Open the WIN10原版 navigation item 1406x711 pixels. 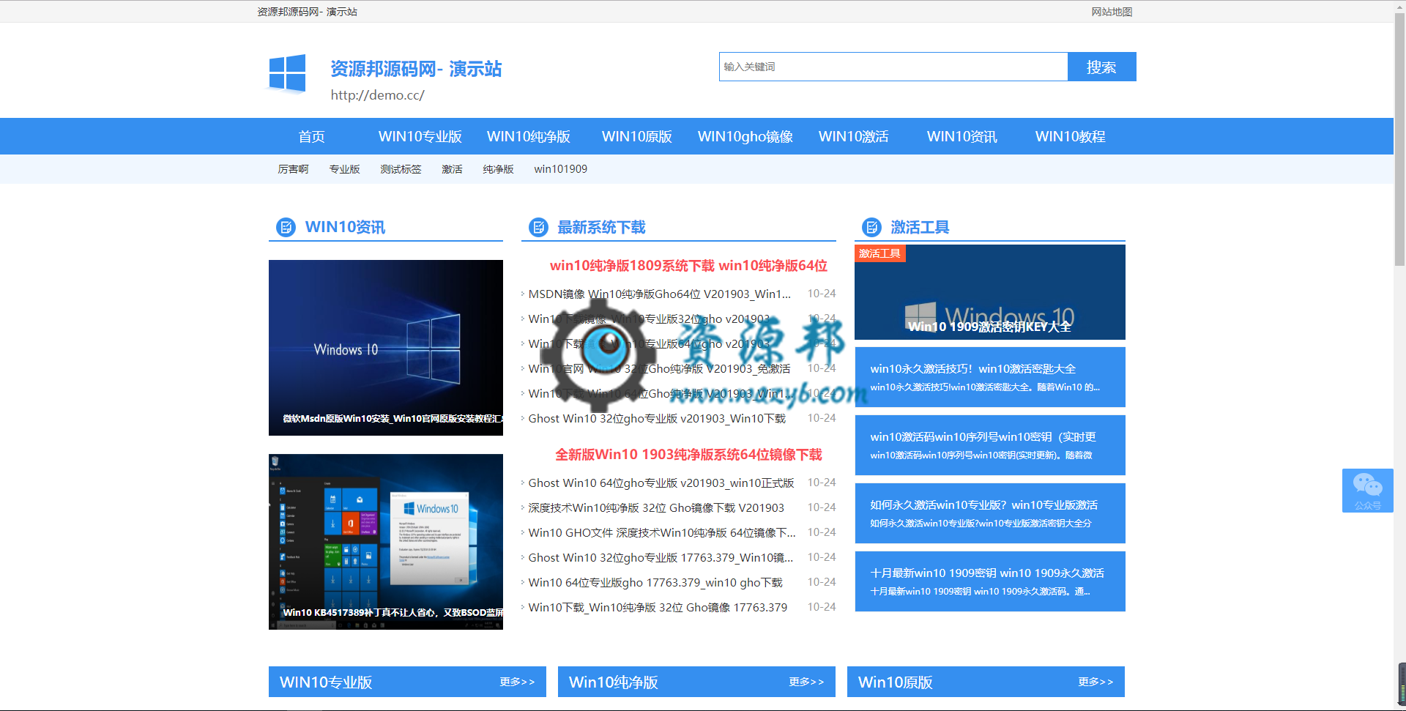pyautogui.click(x=637, y=136)
